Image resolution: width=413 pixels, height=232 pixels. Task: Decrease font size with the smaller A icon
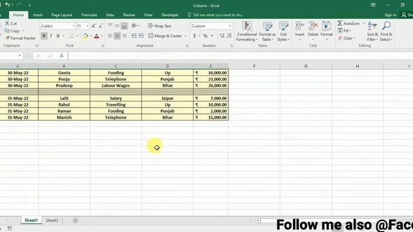coord(101,26)
